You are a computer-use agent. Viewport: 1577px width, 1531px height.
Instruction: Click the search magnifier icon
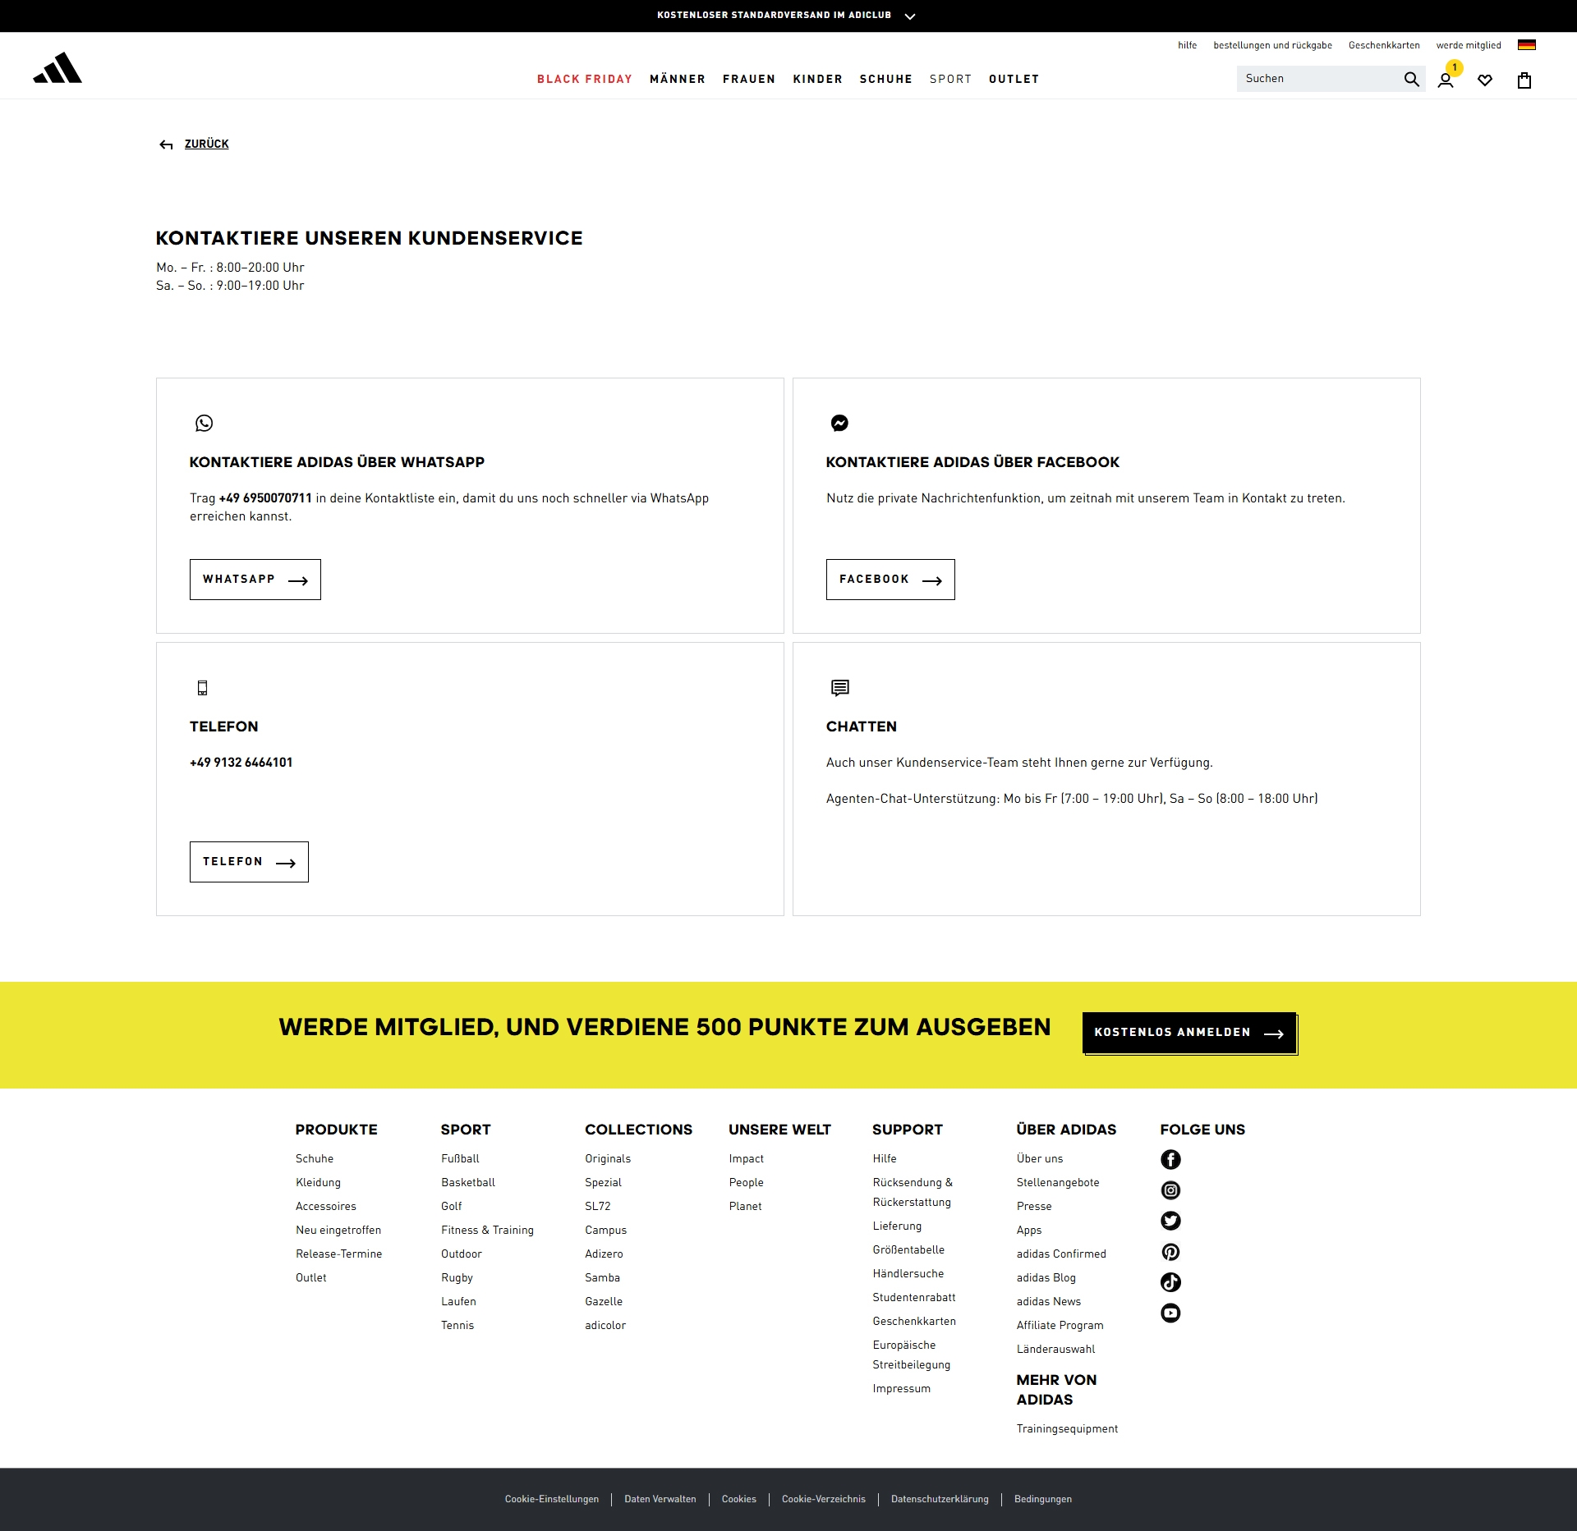pyautogui.click(x=1411, y=79)
